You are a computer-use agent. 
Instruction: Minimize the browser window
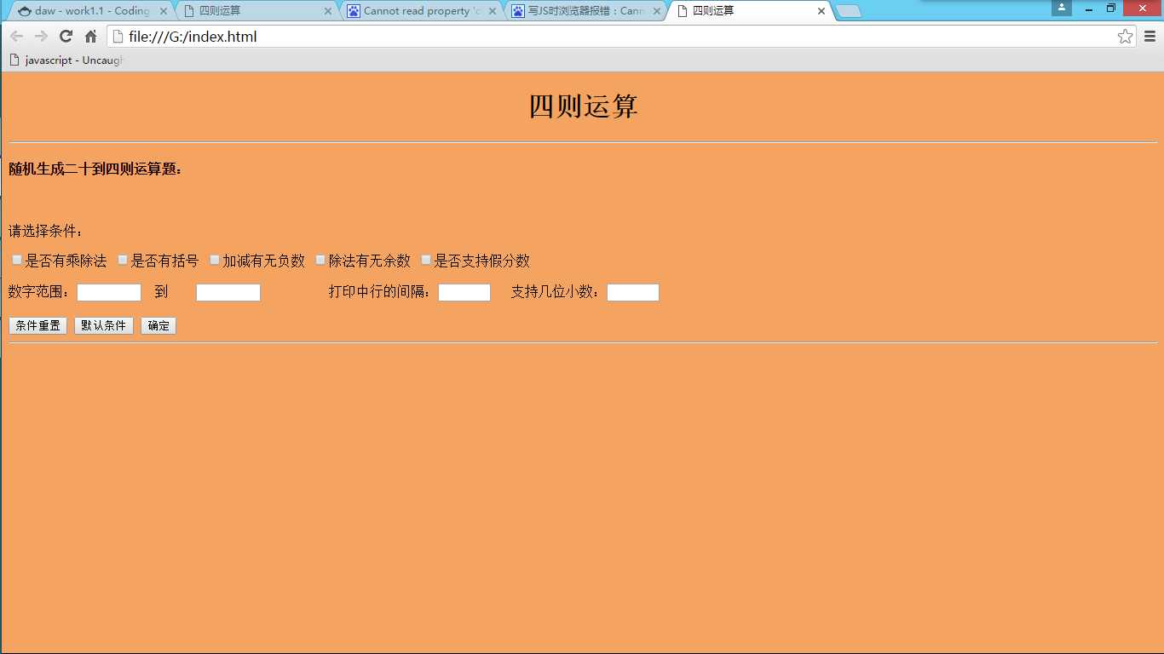click(x=1089, y=8)
